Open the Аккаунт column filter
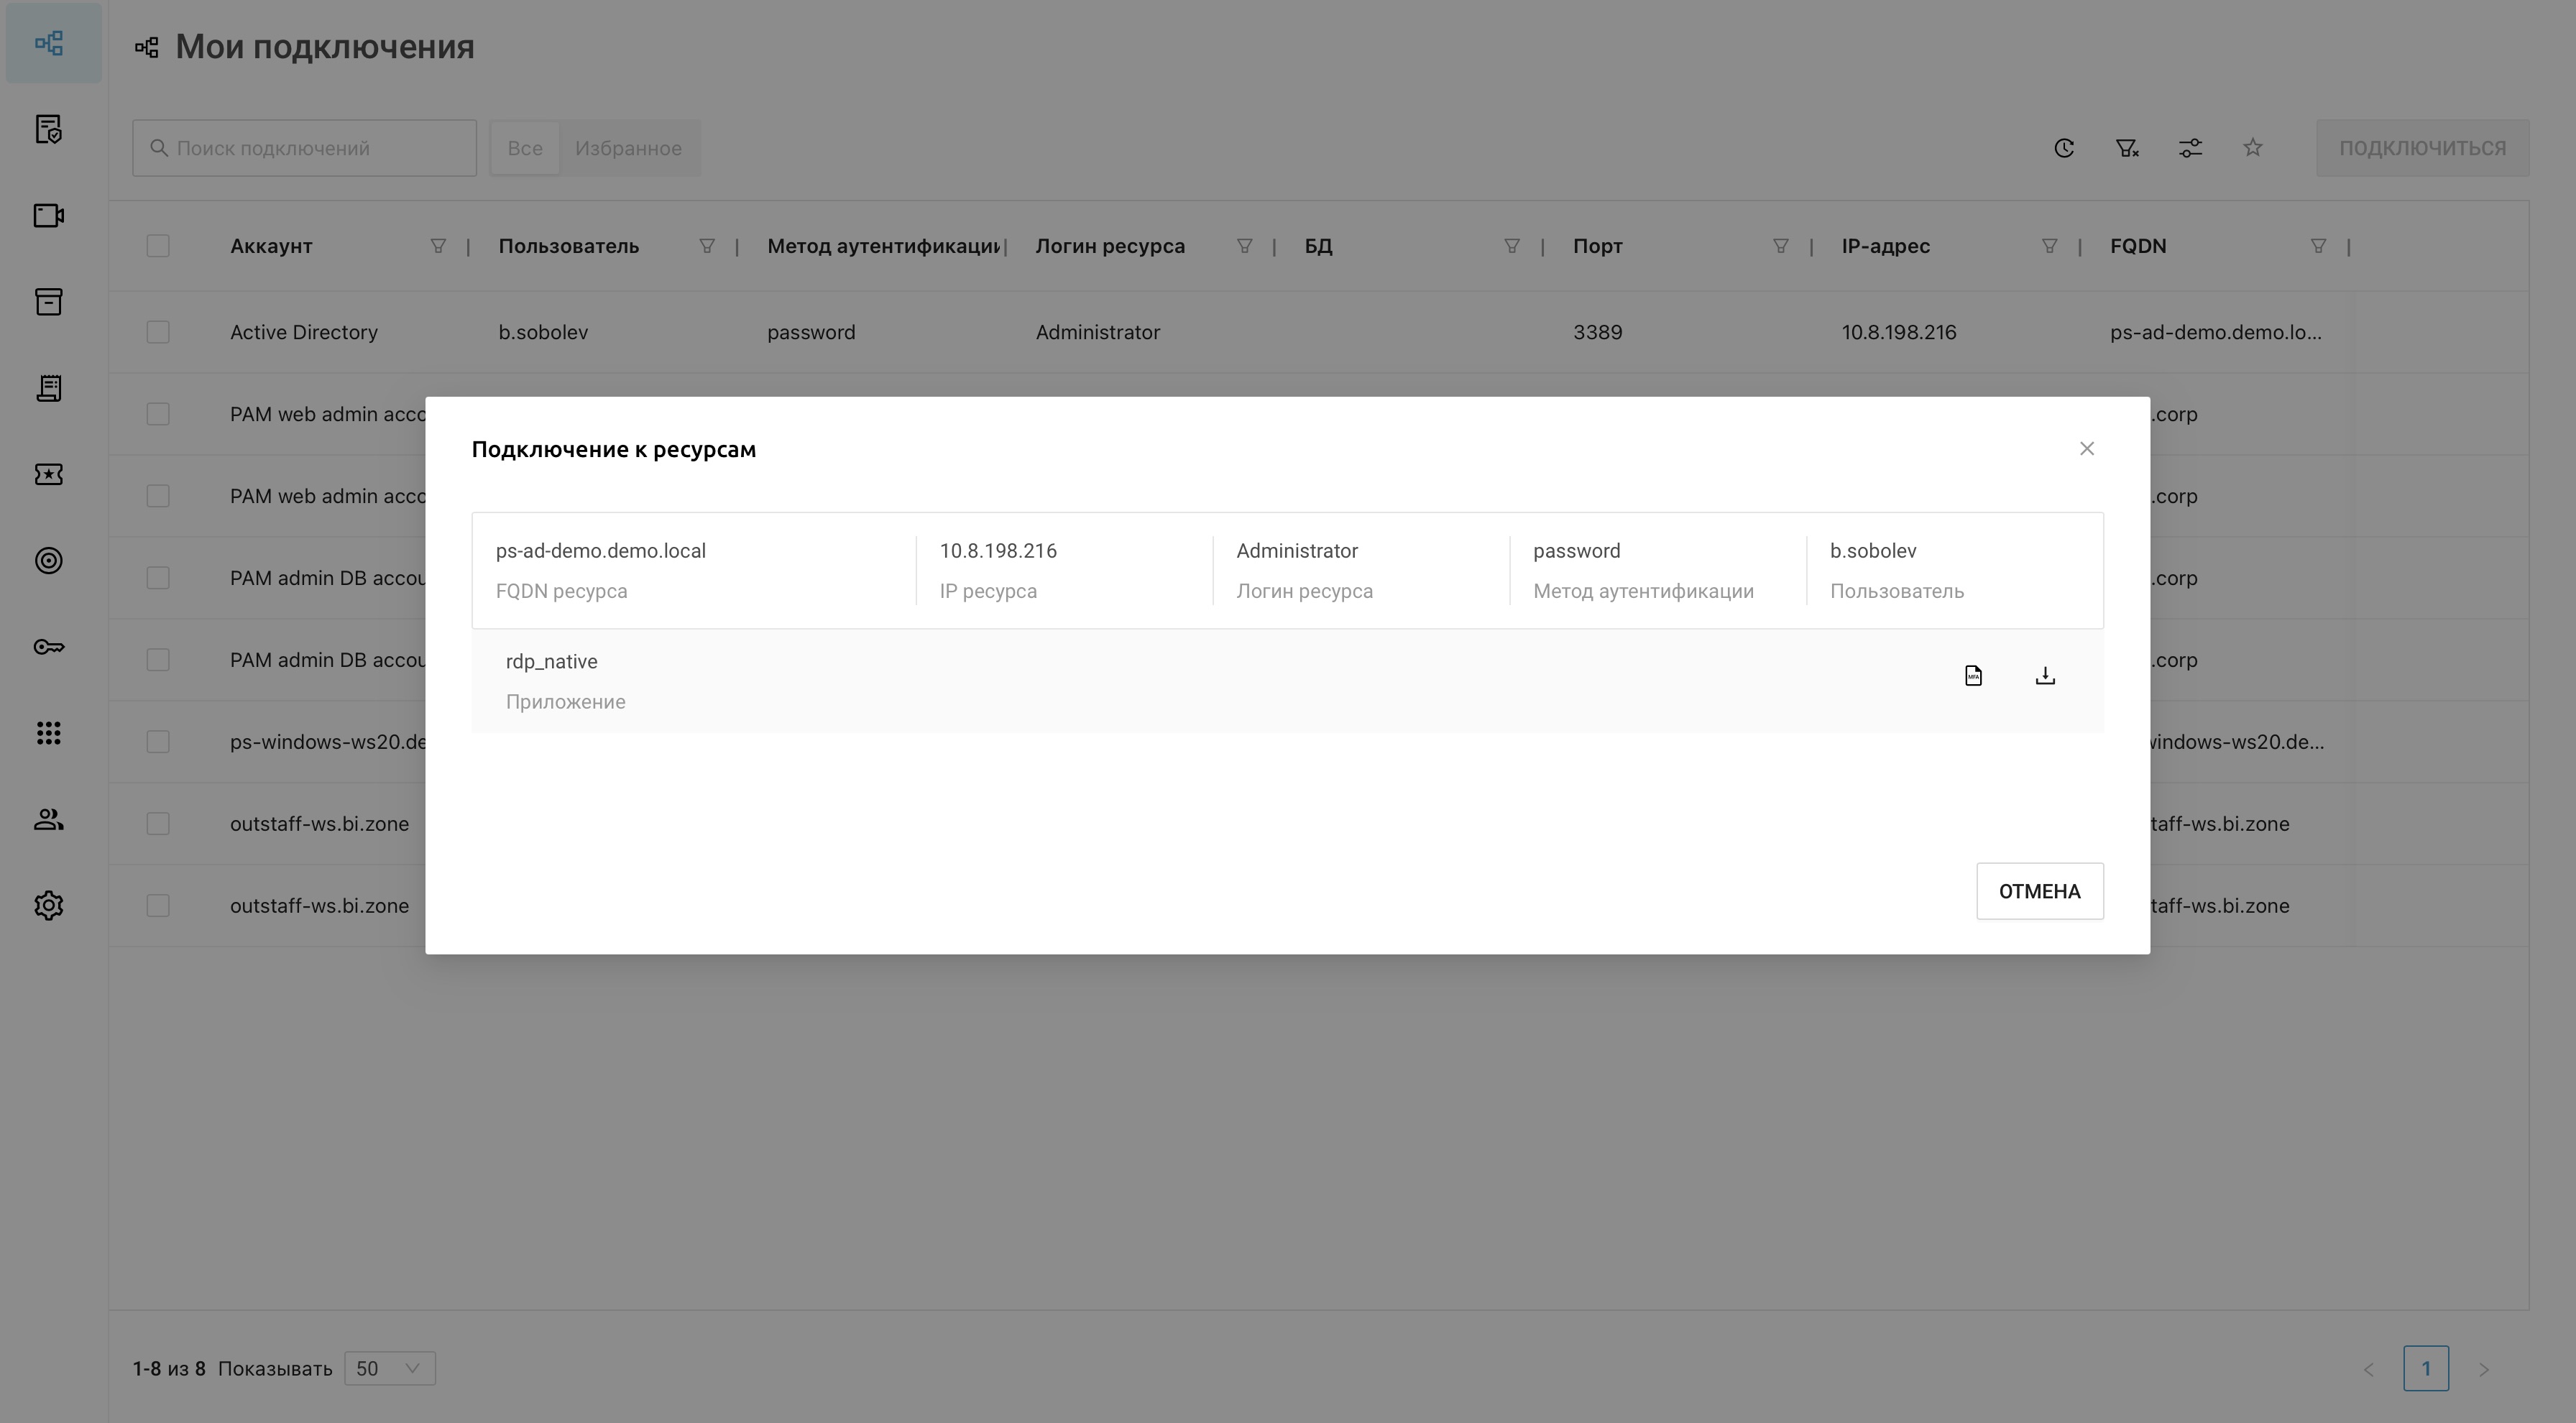2576x1423 pixels. tap(438, 246)
